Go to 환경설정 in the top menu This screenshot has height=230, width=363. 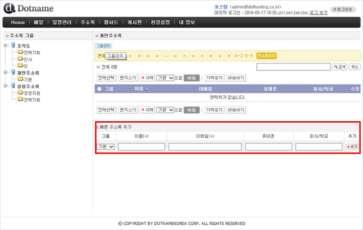(x=160, y=22)
